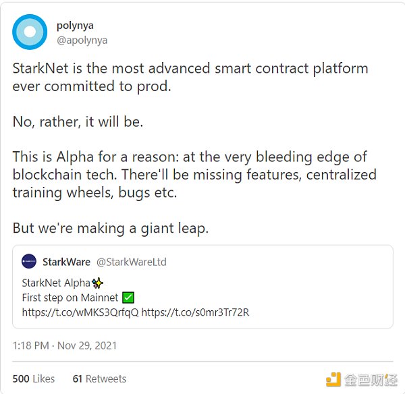The height and width of the screenshot is (394, 405).
Task: Click the "First step on Mainnet" line
Action: coord(70,298)
